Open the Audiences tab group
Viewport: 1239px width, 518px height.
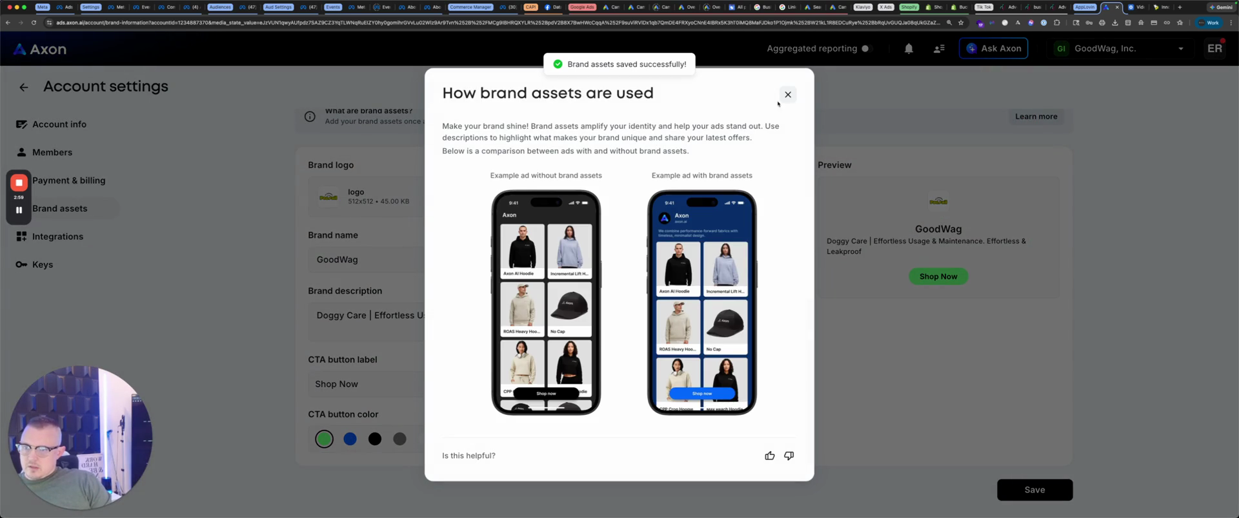point(220,7)
